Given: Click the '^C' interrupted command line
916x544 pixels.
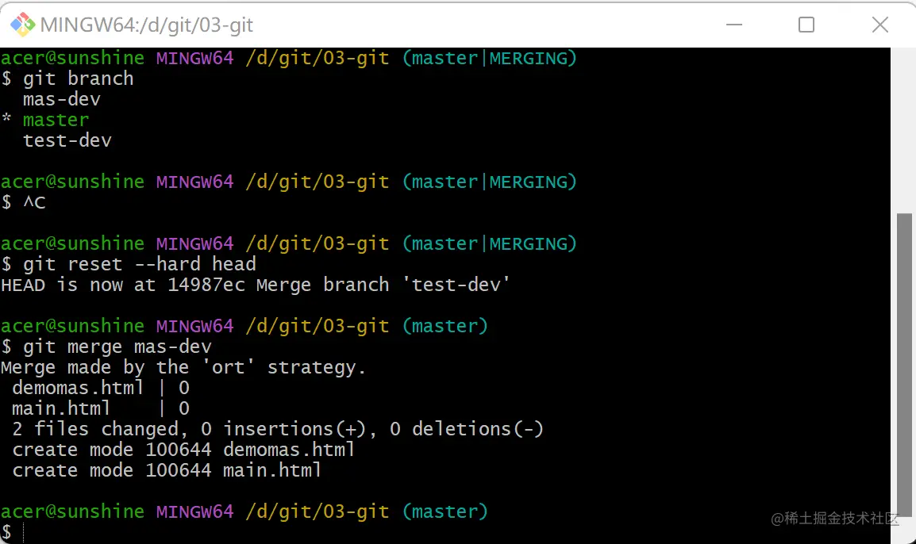Looking at the screenshot, I should coord(34,202).
